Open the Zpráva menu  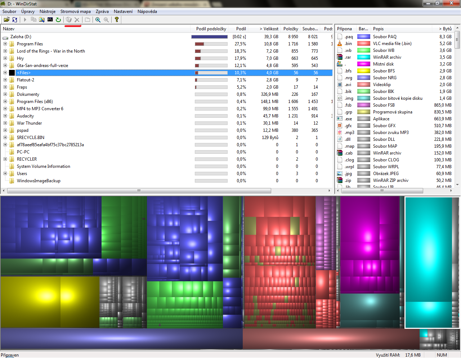click(x=102, y=12)
